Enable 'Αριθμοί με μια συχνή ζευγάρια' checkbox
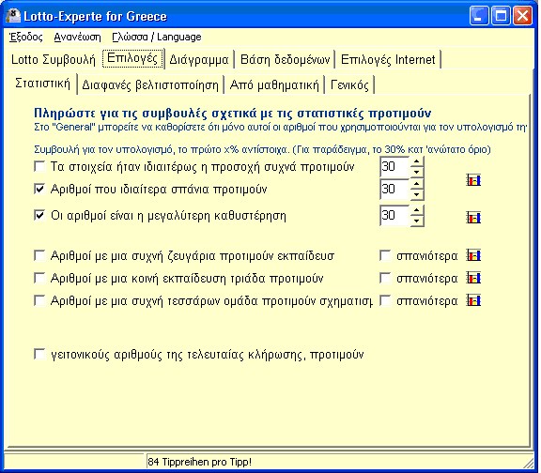Viewport: 541px width, 473px height. [39, 256]
